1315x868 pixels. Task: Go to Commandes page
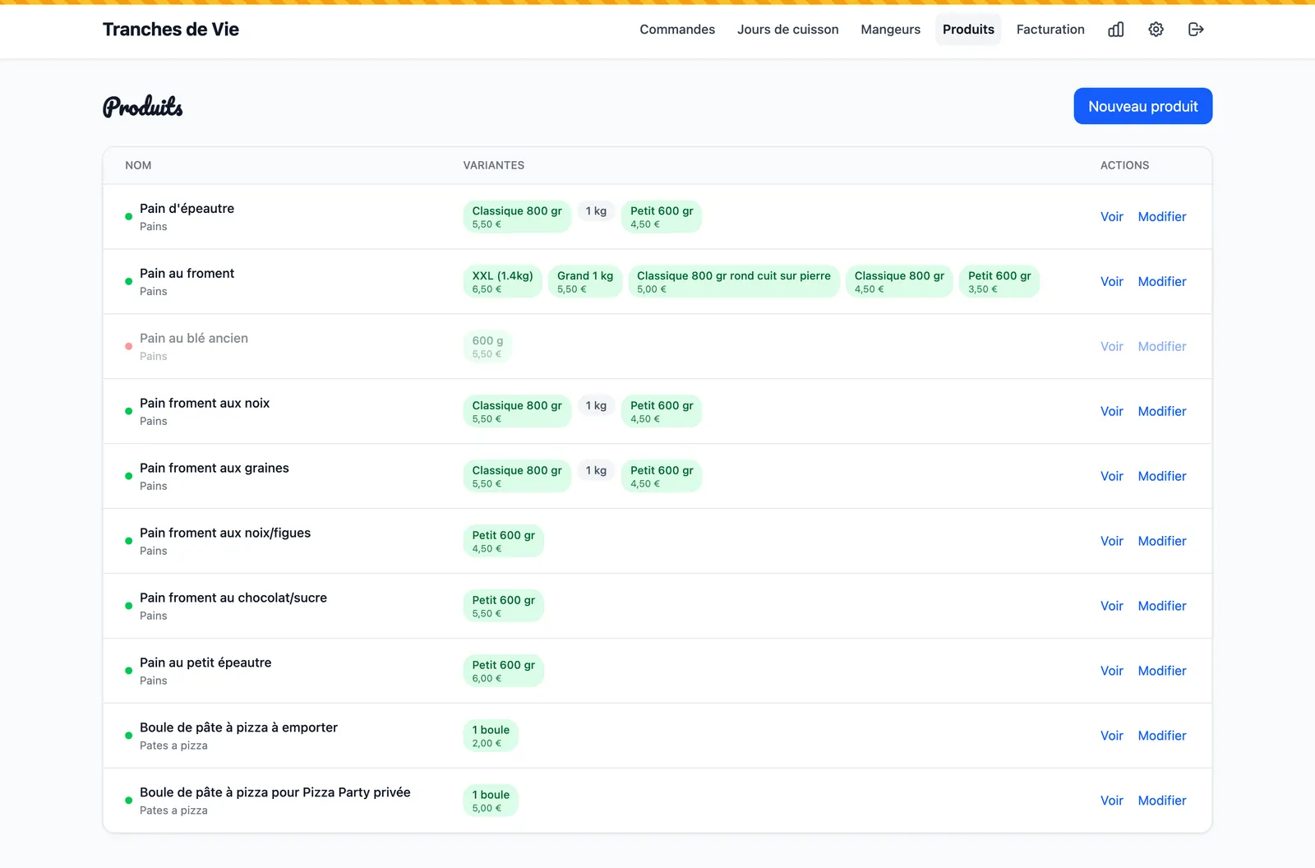[x=677, y=30]
